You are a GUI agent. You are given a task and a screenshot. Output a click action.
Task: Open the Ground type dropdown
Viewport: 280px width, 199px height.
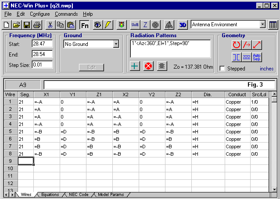click(116, 44)
